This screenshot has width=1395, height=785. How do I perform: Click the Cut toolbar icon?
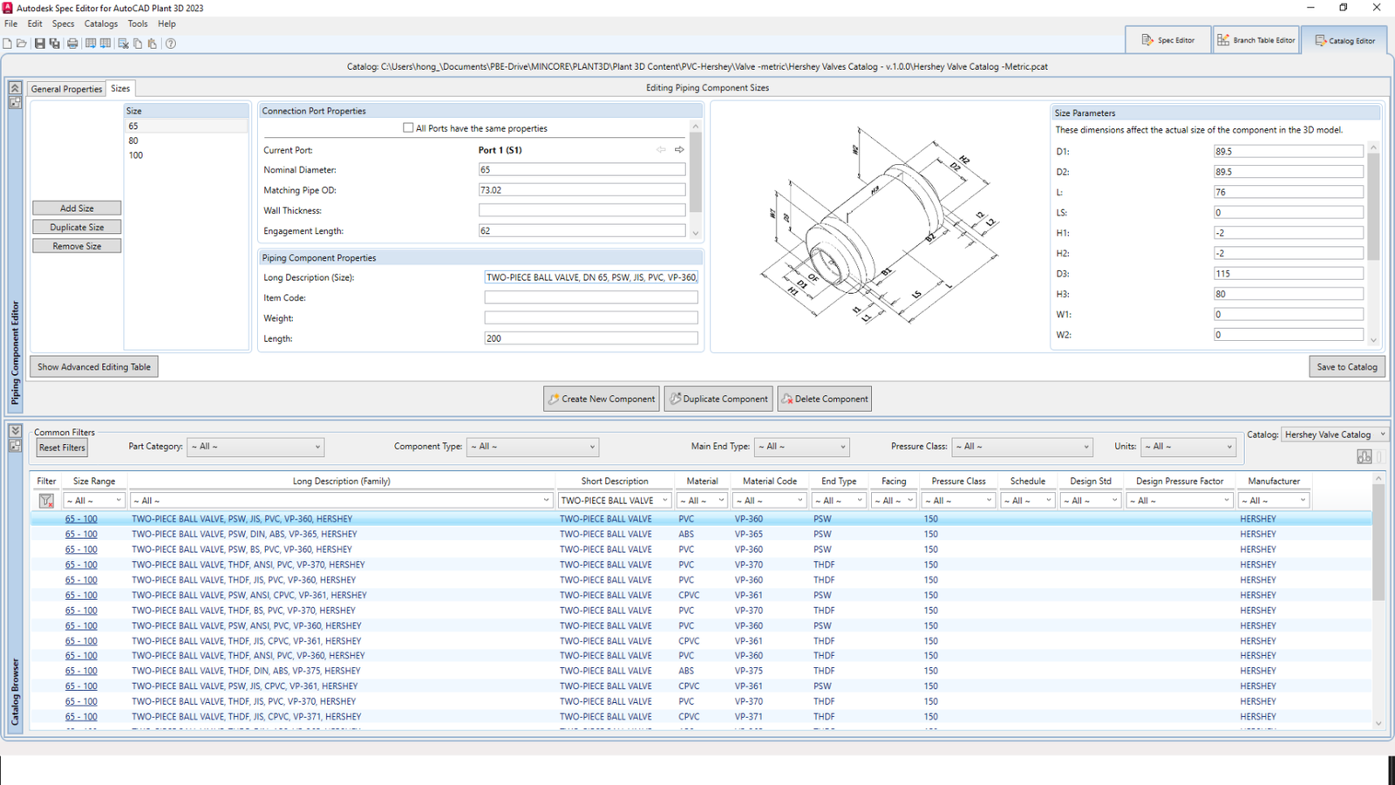pos(123,44)
